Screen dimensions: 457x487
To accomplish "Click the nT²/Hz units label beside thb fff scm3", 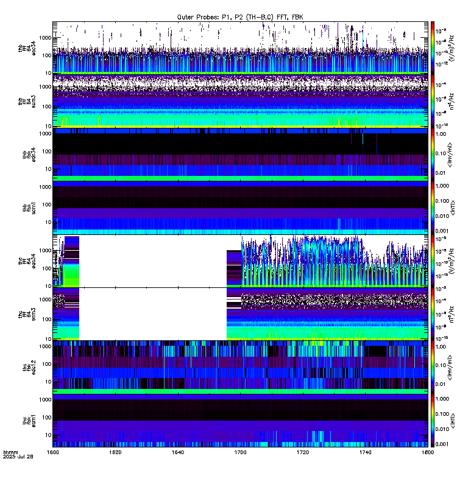I will (452, 101).
